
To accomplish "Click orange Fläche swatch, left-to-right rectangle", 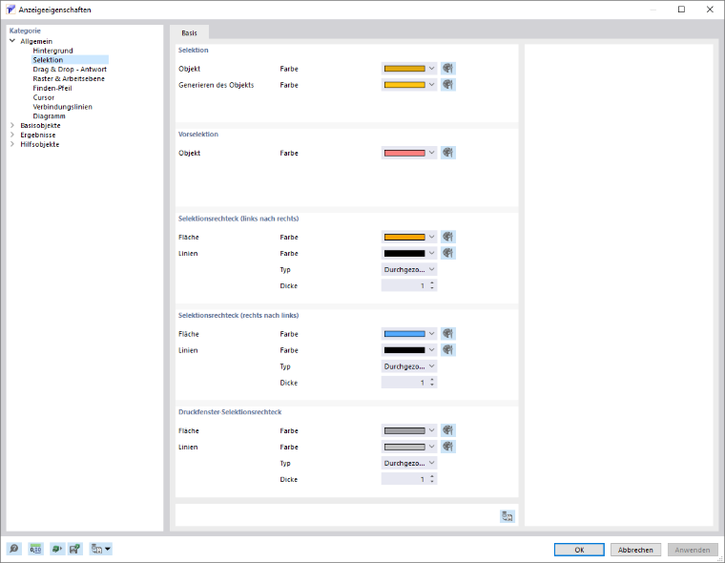I will [x=404, y=237].
